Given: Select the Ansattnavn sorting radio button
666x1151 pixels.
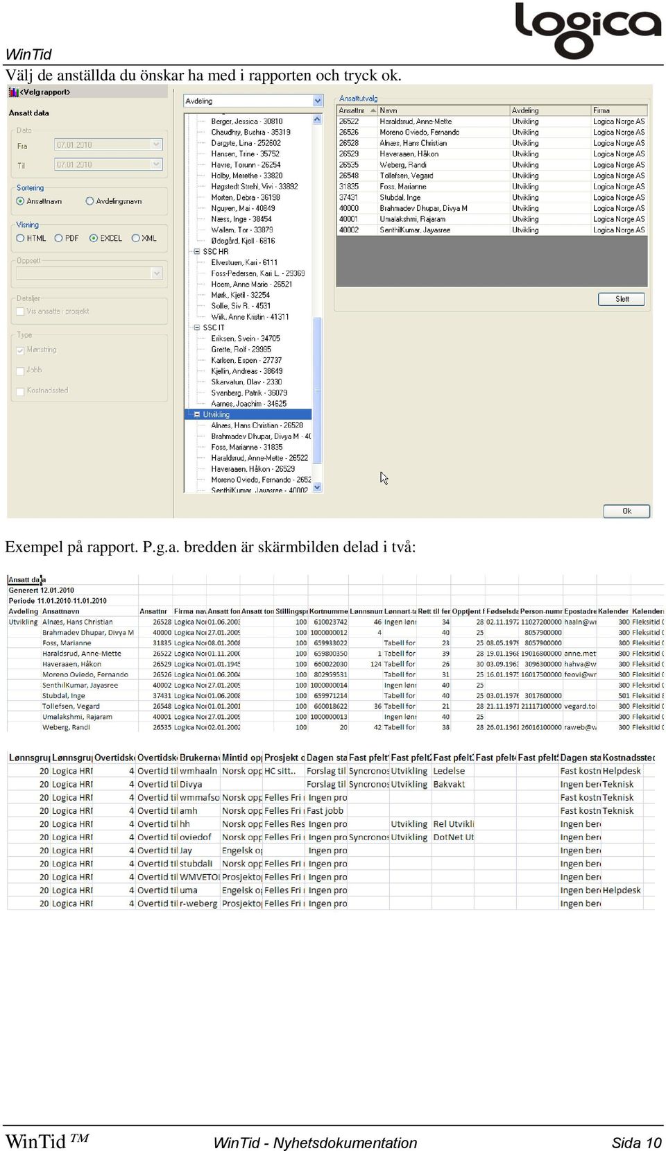Looking at the screenshot, I should point(20,201).
